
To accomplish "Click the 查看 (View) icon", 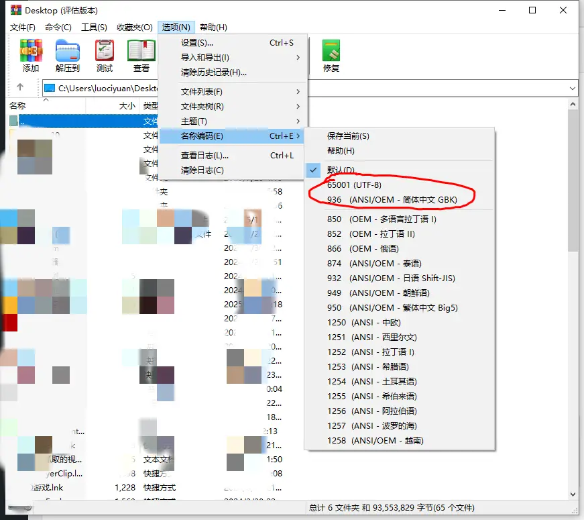I will (x=141, y=55).
